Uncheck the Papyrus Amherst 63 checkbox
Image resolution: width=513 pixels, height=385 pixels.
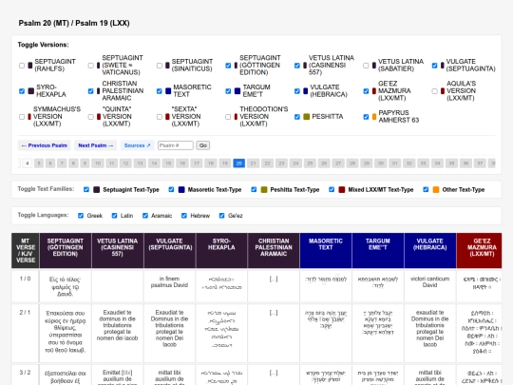pos(366,117)
